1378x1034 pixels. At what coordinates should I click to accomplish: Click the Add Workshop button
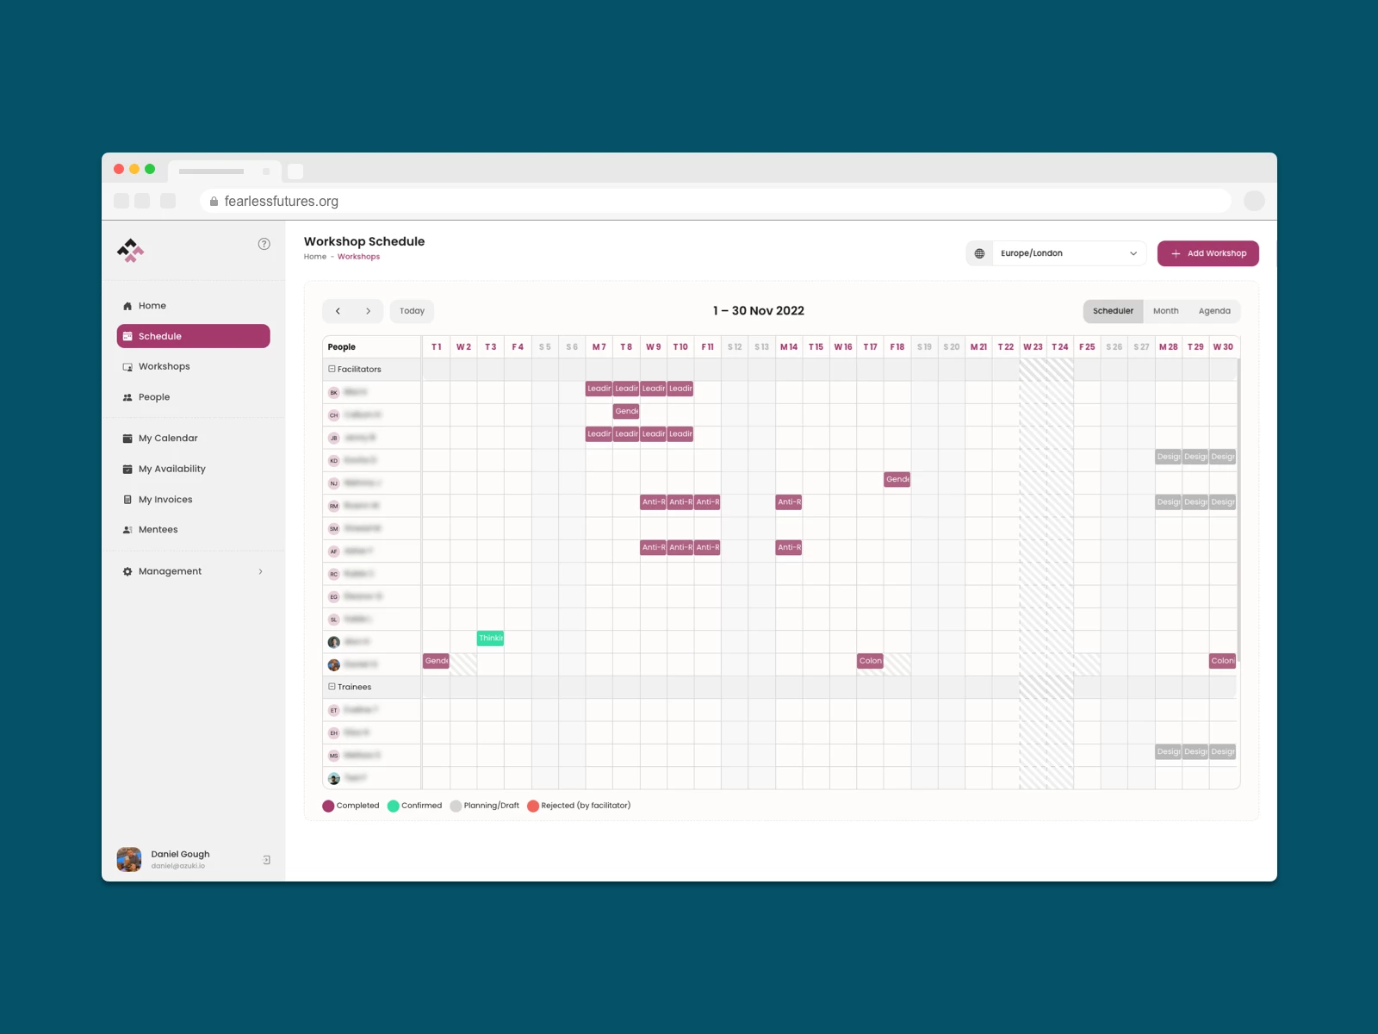(1207, 253)
